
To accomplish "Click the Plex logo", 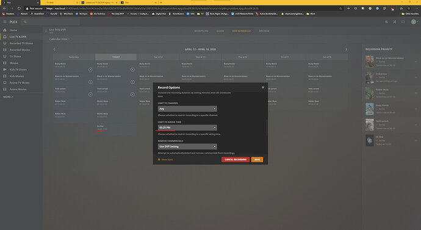I will [x=13, y=22].
